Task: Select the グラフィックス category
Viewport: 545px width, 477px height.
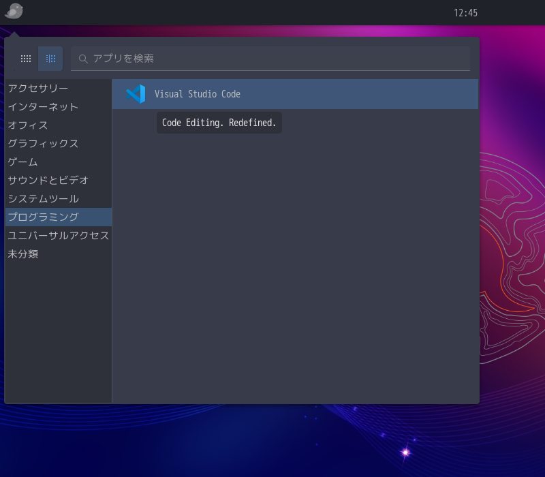Action: click(59, 144)
